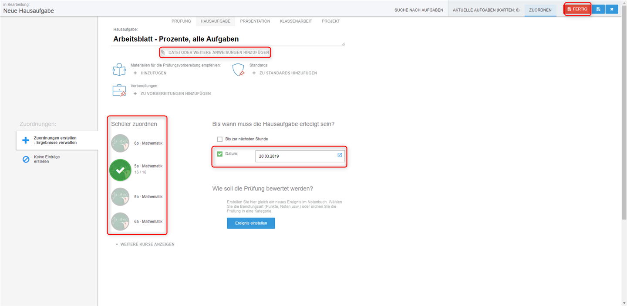The height and width of the screenshot is (306, 627).
Task: Select the 6a Mathematik course avatar
Action: [120, 221]
